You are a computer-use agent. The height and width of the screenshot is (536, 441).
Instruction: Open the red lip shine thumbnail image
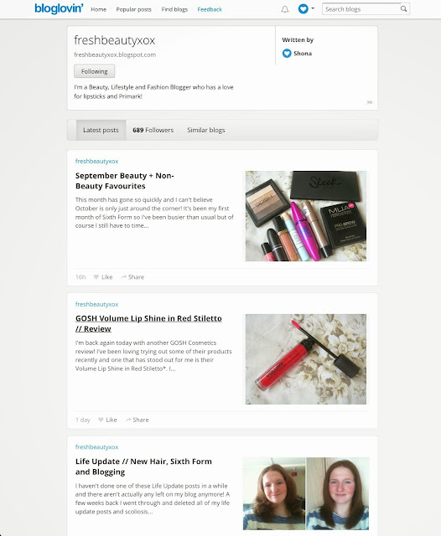(x=306, y=359)
